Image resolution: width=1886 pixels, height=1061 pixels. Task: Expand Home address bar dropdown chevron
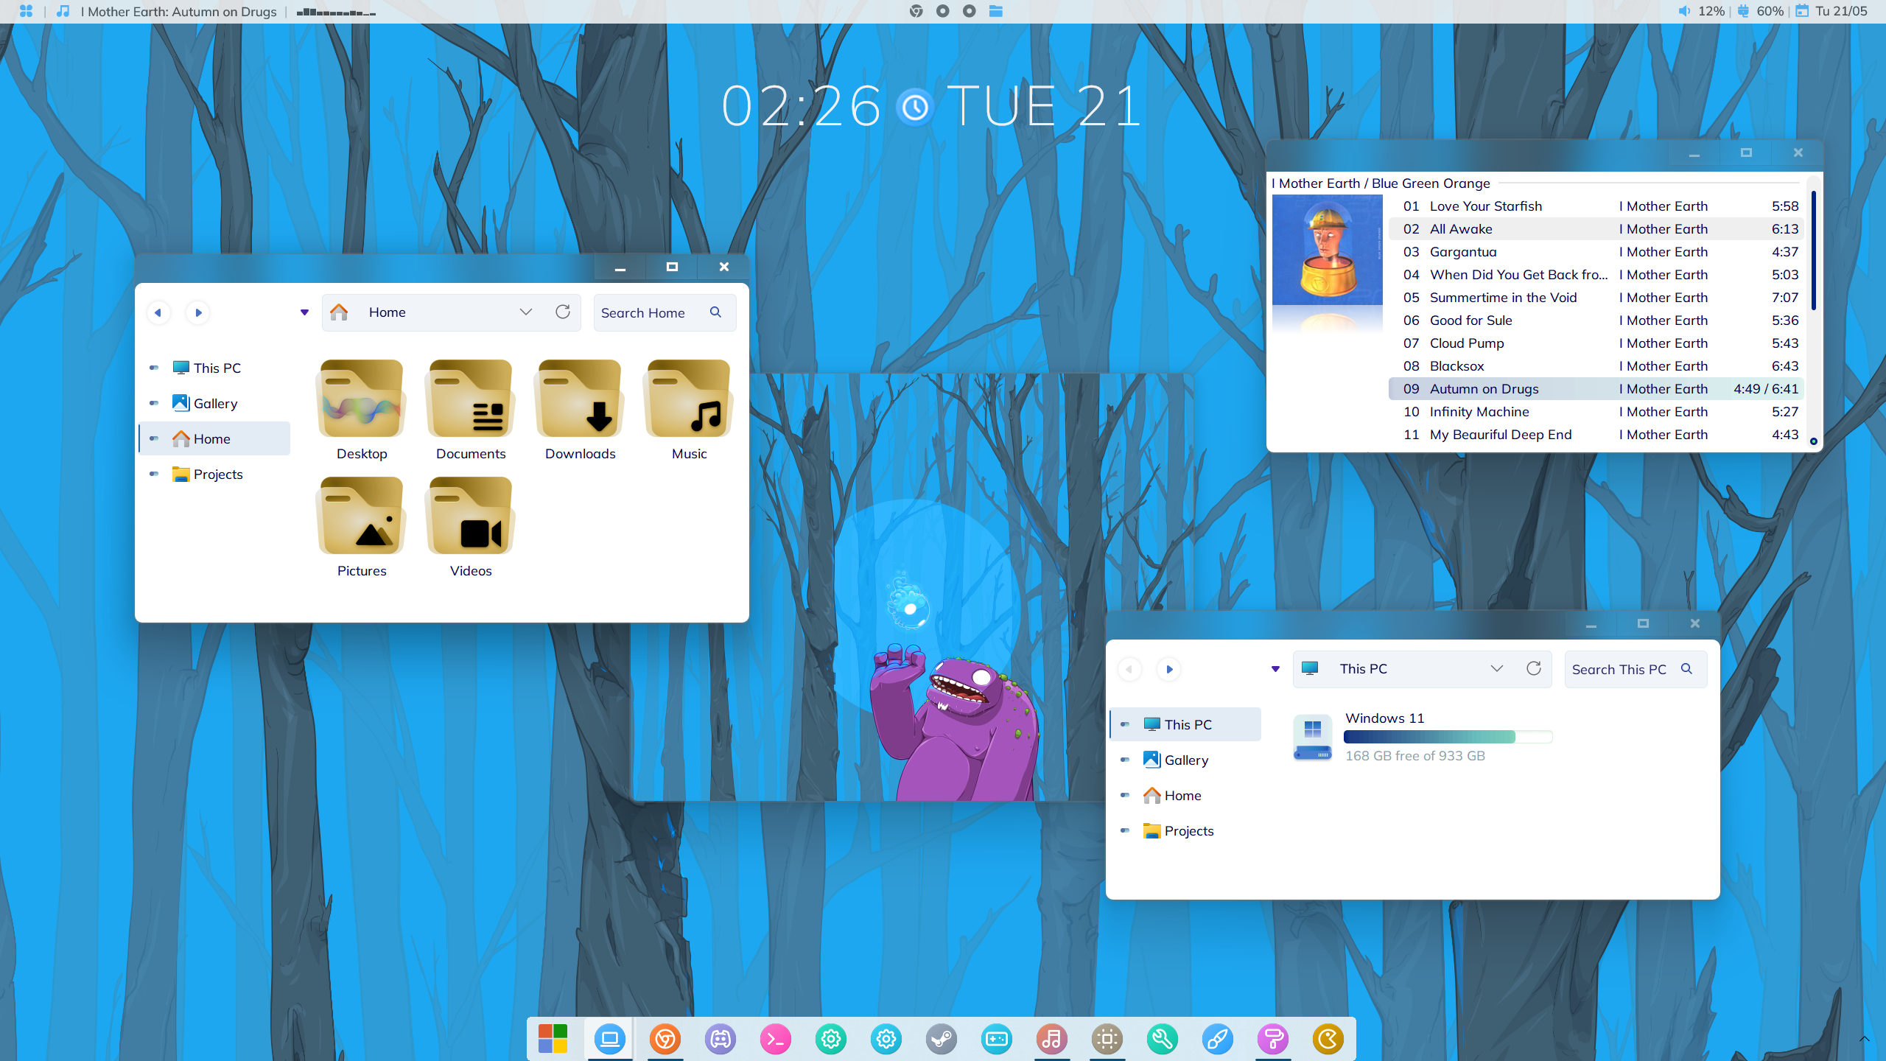click(x=525, y=312)
